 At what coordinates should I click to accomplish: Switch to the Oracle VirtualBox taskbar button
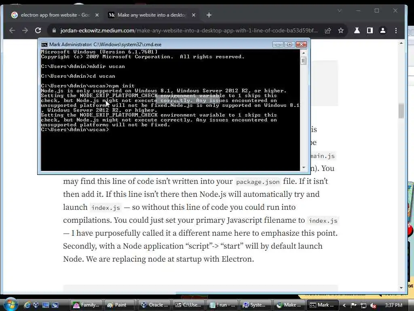point(154,305)
